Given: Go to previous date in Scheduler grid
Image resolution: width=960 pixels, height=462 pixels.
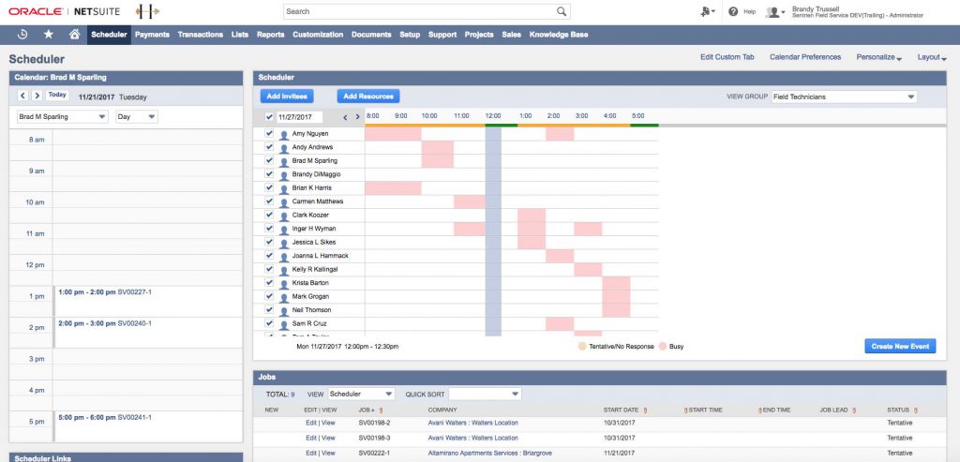Looking at the screenshot, I should pyautogui.click(x=345, y=117).
